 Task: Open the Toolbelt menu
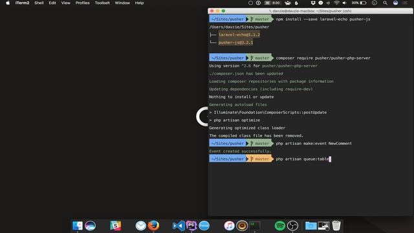tap(102, 3)
